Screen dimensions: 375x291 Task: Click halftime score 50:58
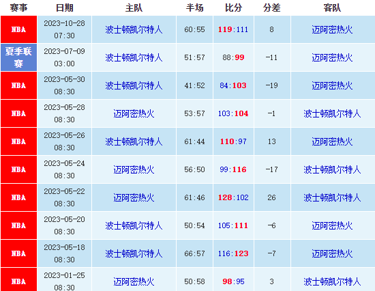tap(194, 281)
